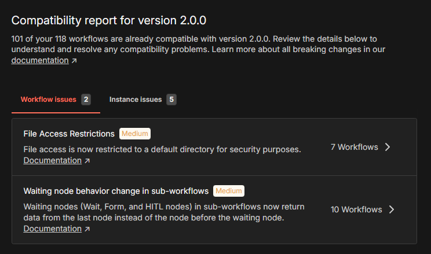Switch to the Workflow issues tab
Viewport: 431px width, 254px height.
(x=48, y=100)
